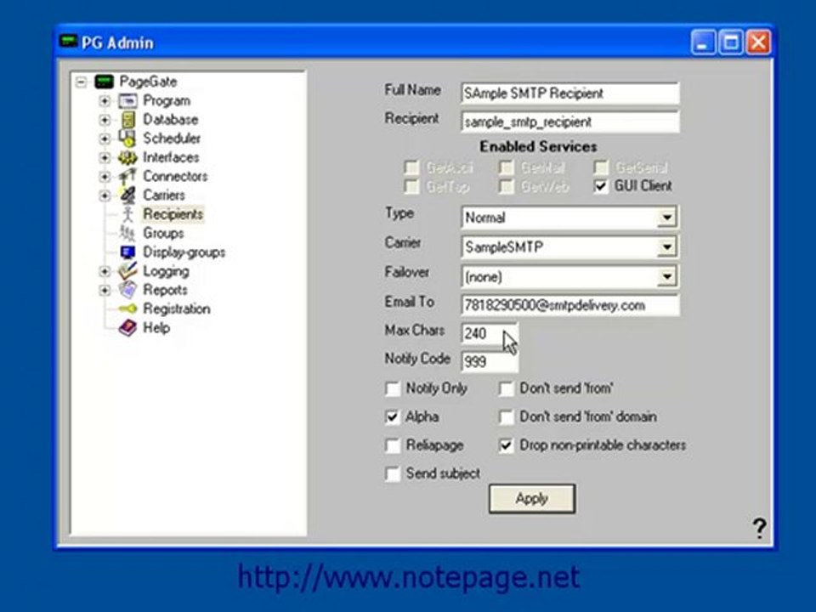Click the Help book icon

(127, 328)
